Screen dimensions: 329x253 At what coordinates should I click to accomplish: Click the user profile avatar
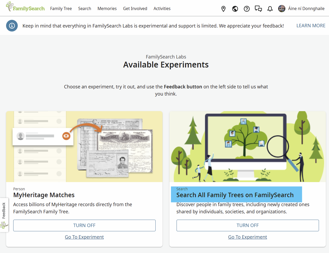[x=282, y=8]
